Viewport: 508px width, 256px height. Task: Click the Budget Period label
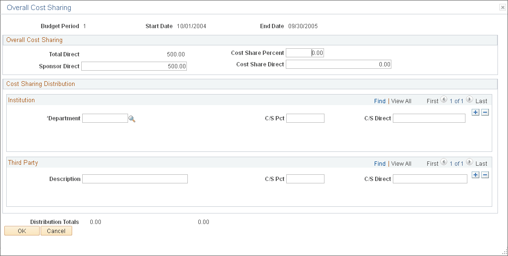[60, 26]
